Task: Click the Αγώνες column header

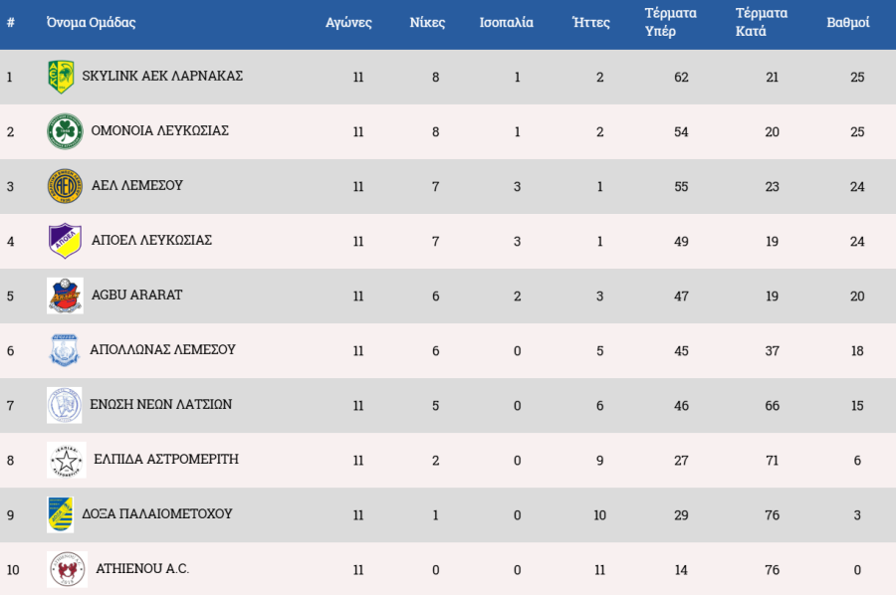Action: tap(348, 22)
